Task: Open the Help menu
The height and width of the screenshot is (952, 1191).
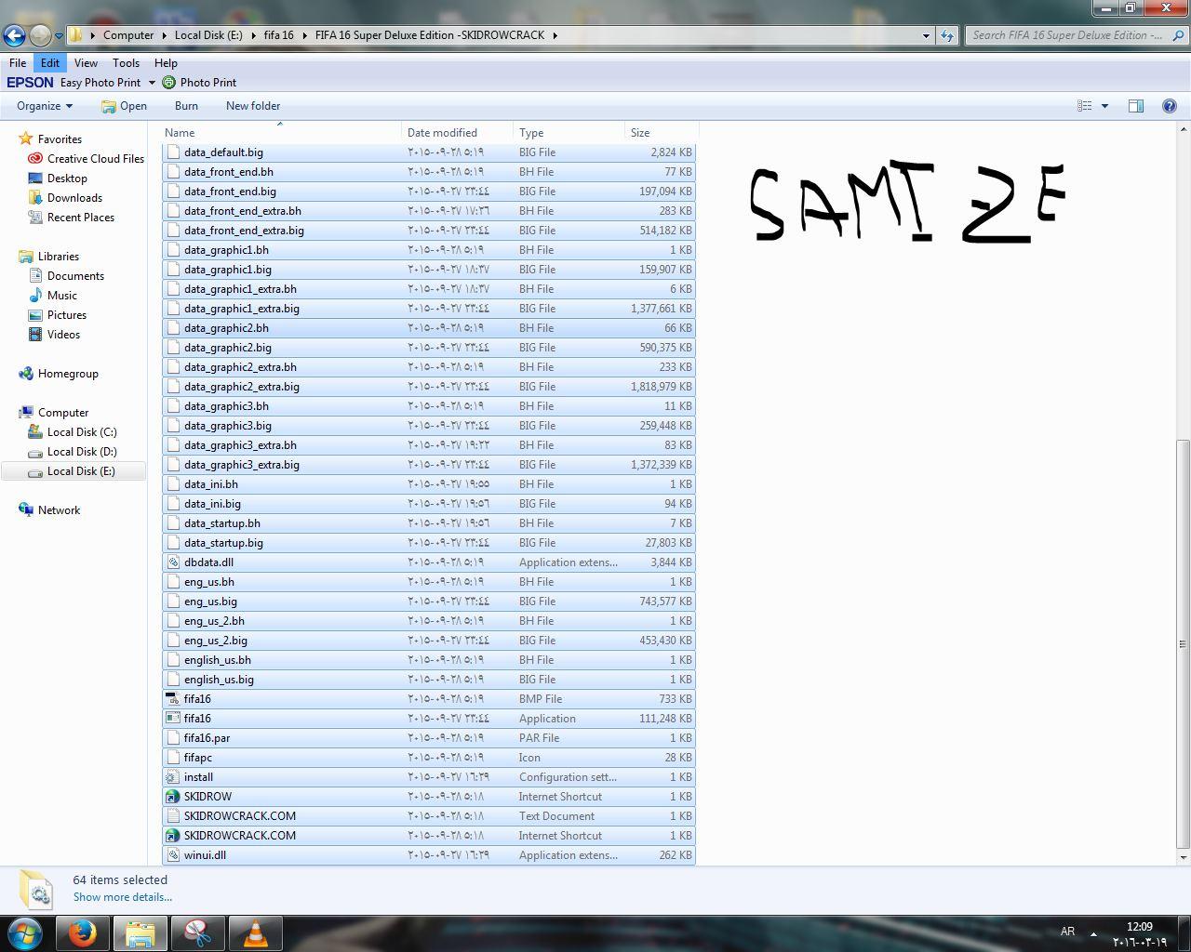Action: tap(166, 63)
